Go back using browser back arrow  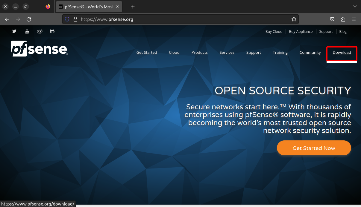tap(7, 19)
